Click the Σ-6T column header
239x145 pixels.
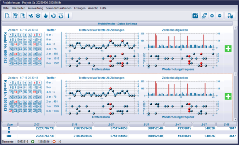click(x=226, y=124)
